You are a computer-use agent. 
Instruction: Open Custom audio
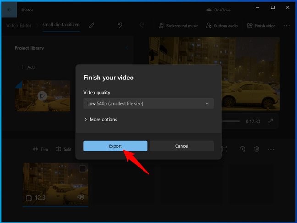pyautogui.click(x=222, y=26)
